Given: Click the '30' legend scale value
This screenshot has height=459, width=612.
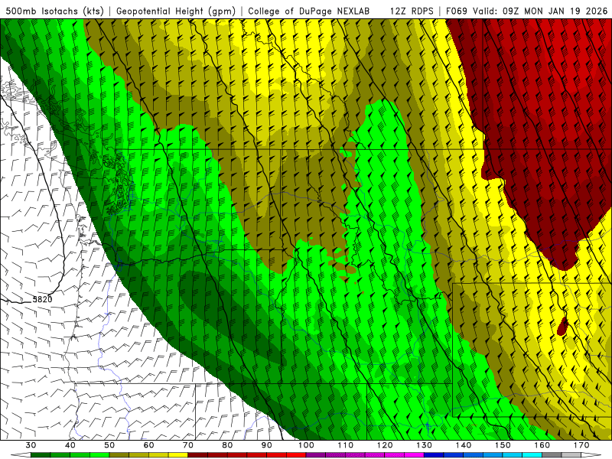Looking at the screenshot, I should click(x=31, y=445).
